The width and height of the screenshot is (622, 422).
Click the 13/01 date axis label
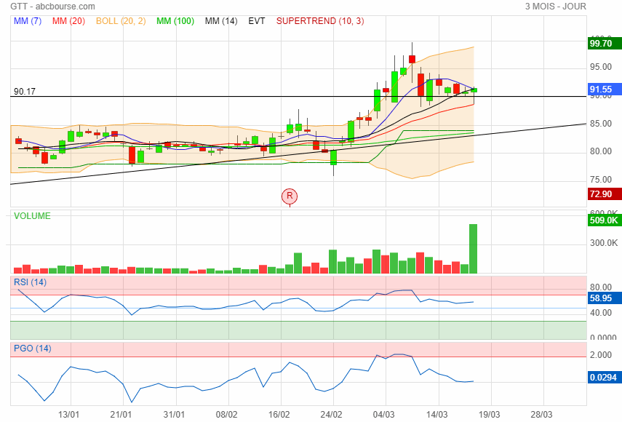(x=68, y=415)
